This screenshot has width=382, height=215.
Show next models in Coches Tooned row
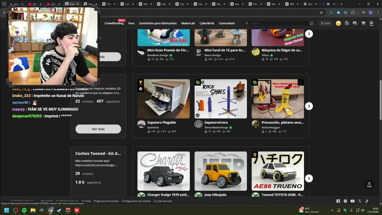tap(309, 178)
